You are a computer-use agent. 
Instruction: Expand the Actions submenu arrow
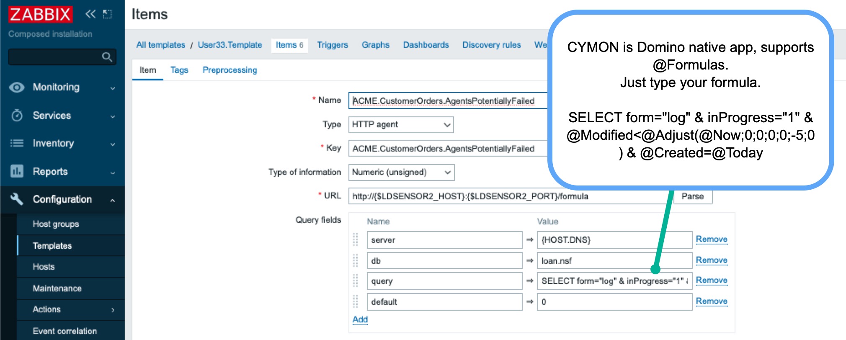(x=113, y=310)
